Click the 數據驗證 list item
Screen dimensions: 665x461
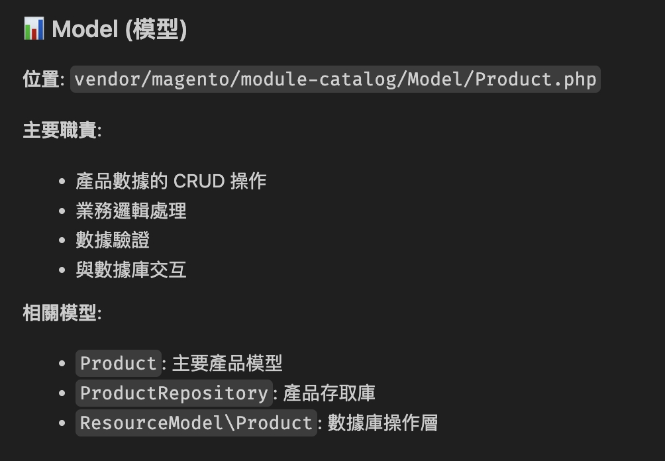point(113,240)
